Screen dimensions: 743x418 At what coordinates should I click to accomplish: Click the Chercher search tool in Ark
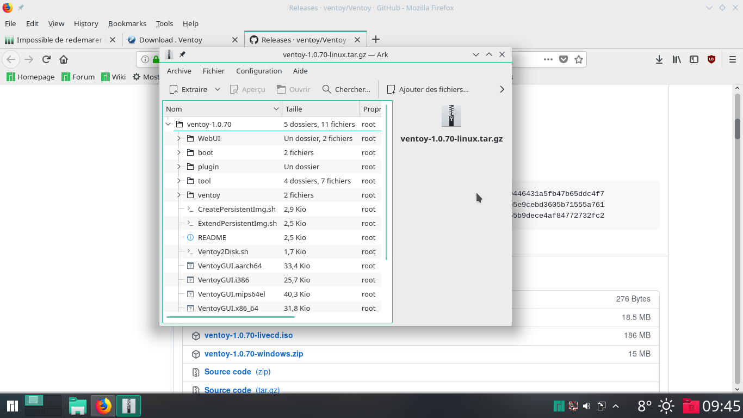point(346,89)
